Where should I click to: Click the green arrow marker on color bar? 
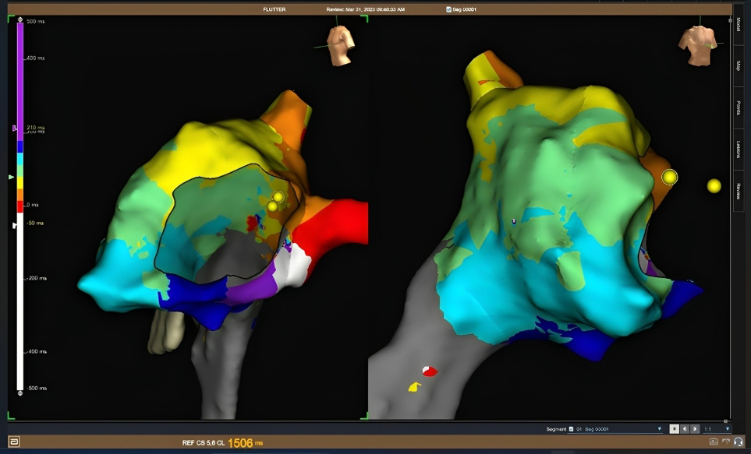click(x=11, y=178)
